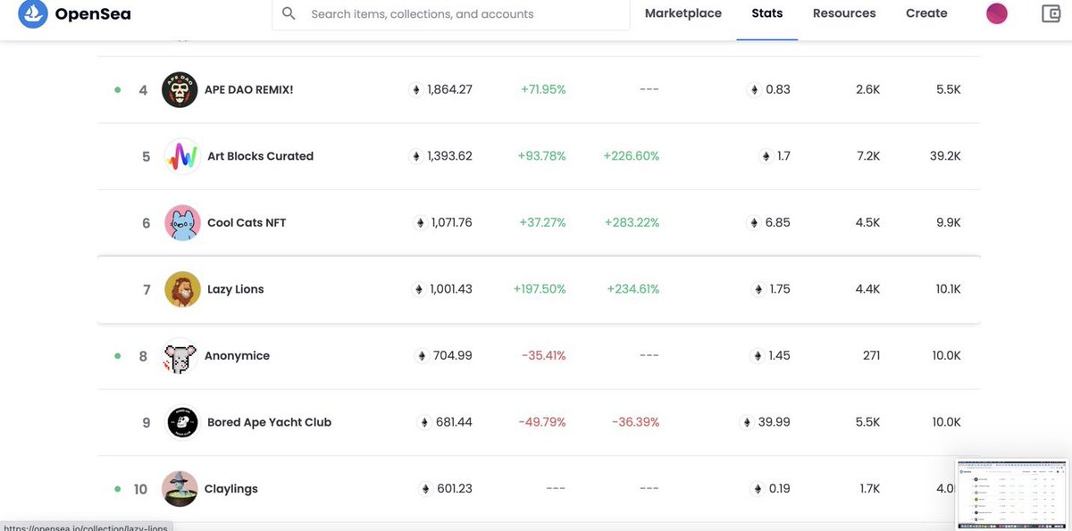Open the user profile avatar
1072x531 pixels.
coord(997,13)
